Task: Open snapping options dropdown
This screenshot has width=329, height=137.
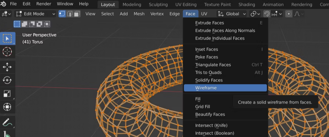Action: (x=277, y=14)
